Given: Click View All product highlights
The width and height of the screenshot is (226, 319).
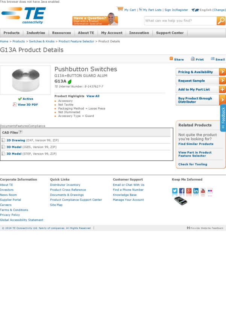Looking at the screenshot, I should [x=93, y=96].
